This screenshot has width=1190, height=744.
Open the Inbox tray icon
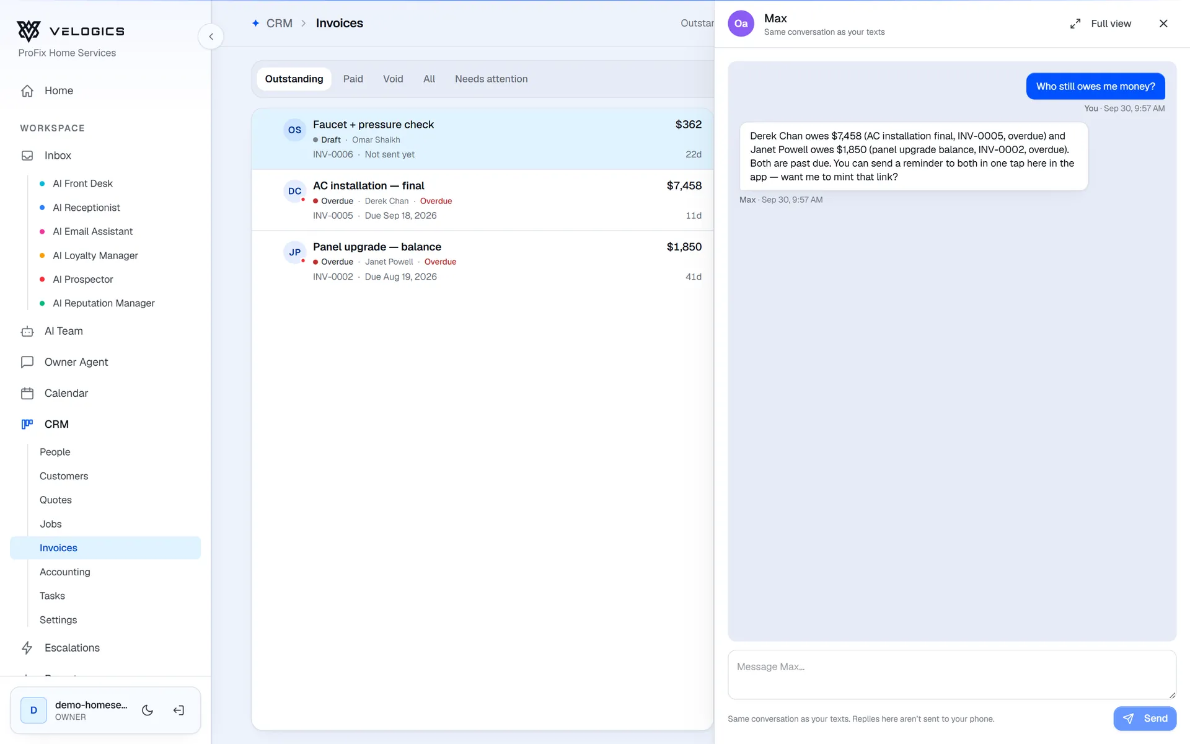[x=27, y=156]
